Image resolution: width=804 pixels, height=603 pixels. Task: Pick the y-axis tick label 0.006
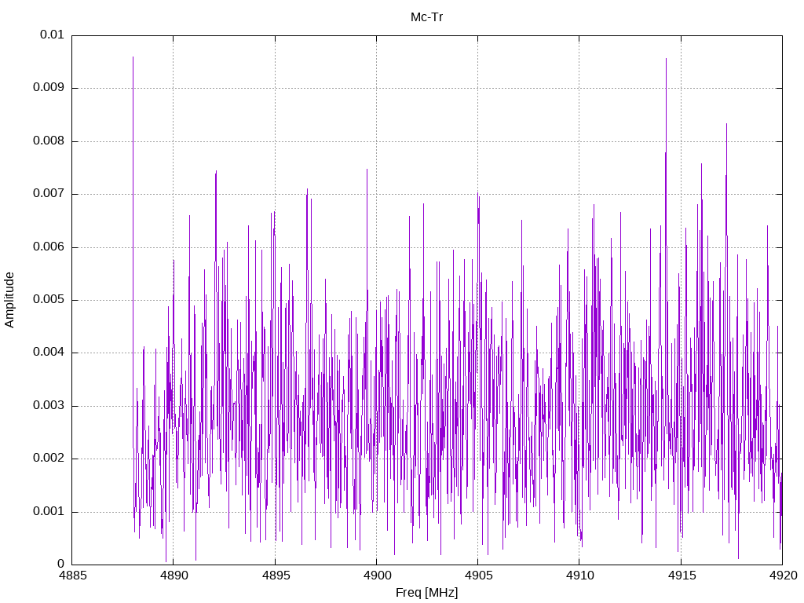[49, 247]
